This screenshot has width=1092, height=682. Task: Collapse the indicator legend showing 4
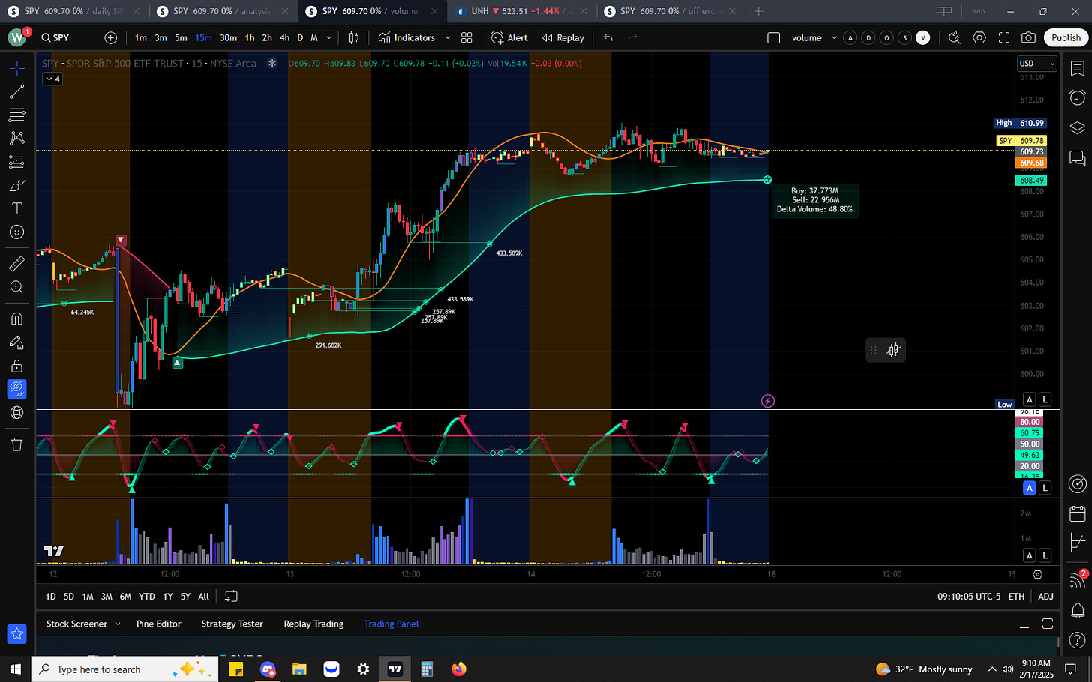(52, 79)
